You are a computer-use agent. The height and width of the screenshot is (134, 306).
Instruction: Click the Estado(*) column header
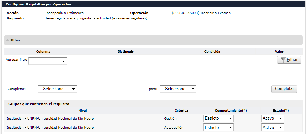281,110
